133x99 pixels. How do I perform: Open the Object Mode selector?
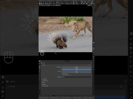[48, 4]
